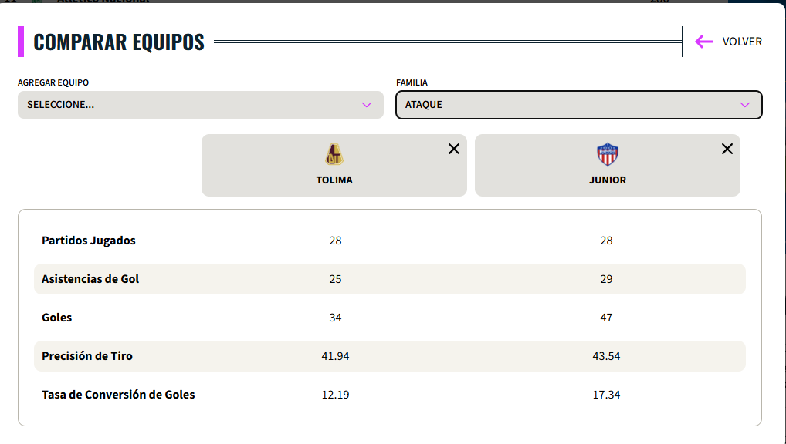Click the purple back arrow icon
The image size is (786, 444).
[703, 42]
